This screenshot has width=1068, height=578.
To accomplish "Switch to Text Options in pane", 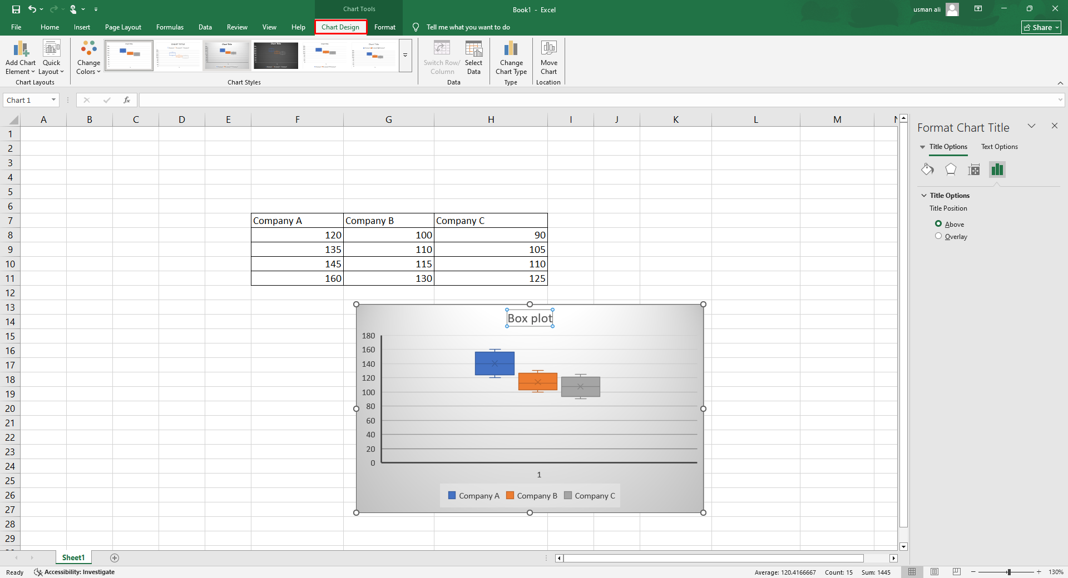I will [x=999, y=147].
